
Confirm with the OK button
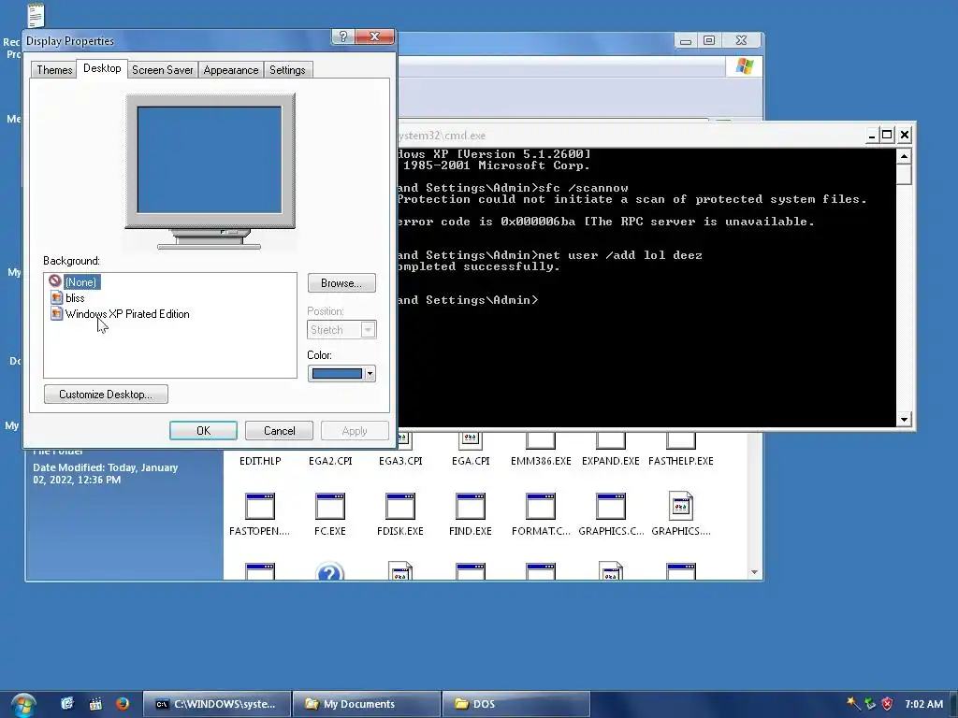point(203,430)
